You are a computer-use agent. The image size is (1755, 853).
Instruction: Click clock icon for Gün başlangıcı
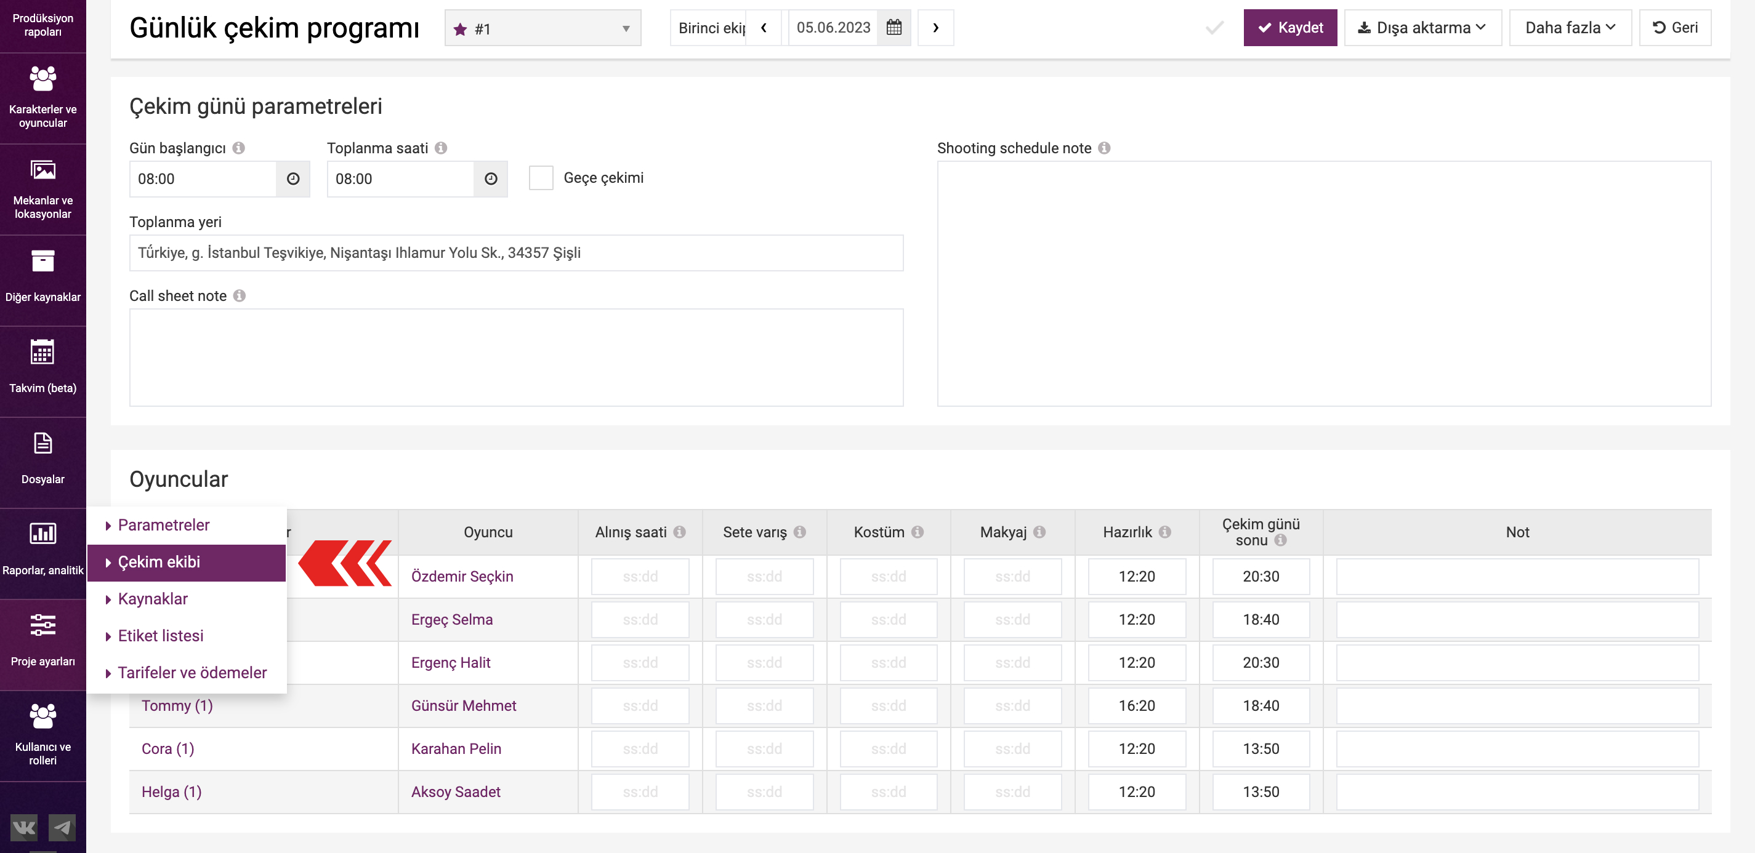293,179
